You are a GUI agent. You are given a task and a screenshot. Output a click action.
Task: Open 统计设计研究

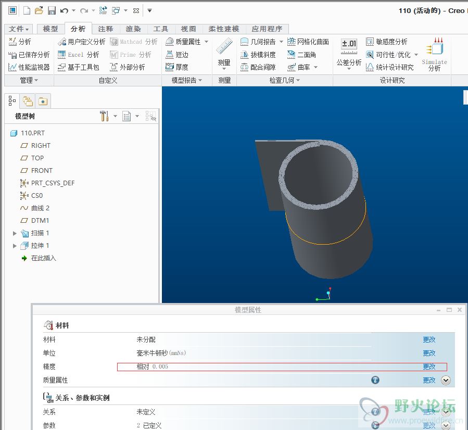point(390,68)
